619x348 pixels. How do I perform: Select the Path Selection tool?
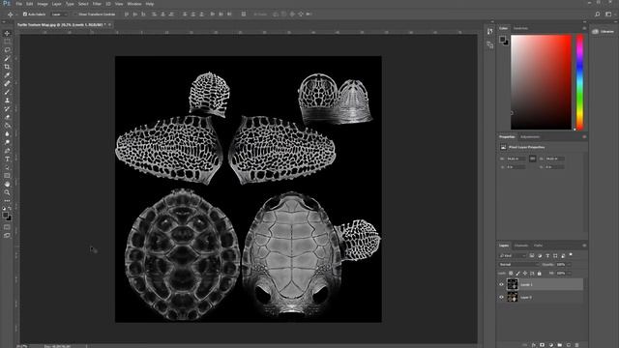point(7,167)
